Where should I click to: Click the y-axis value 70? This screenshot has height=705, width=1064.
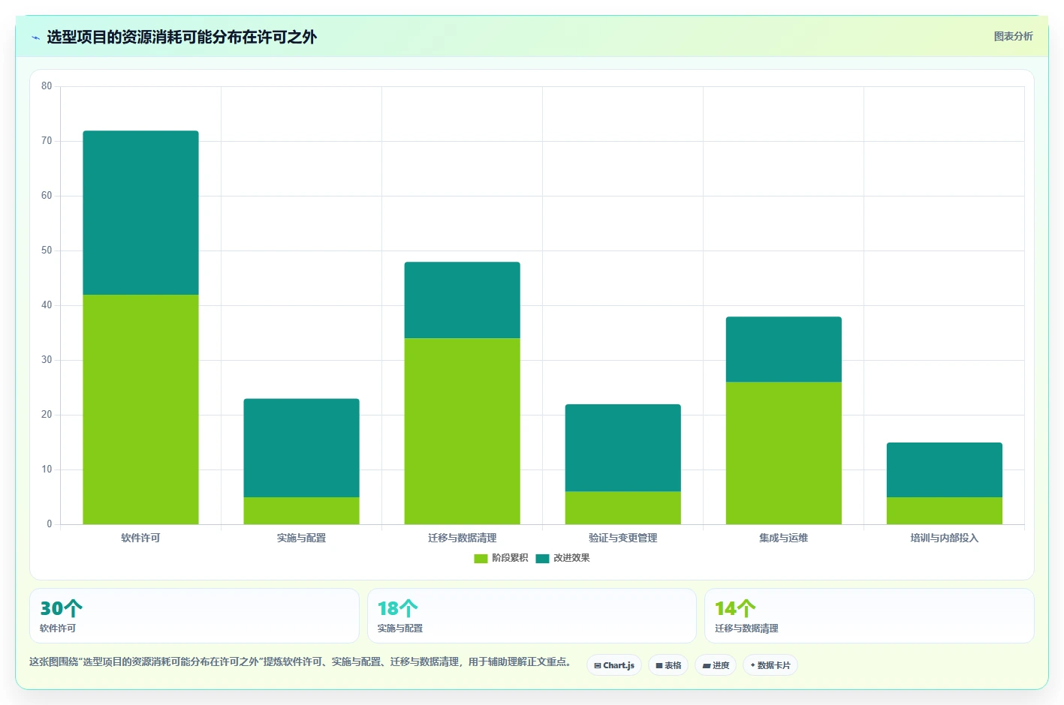pos(47,141)
